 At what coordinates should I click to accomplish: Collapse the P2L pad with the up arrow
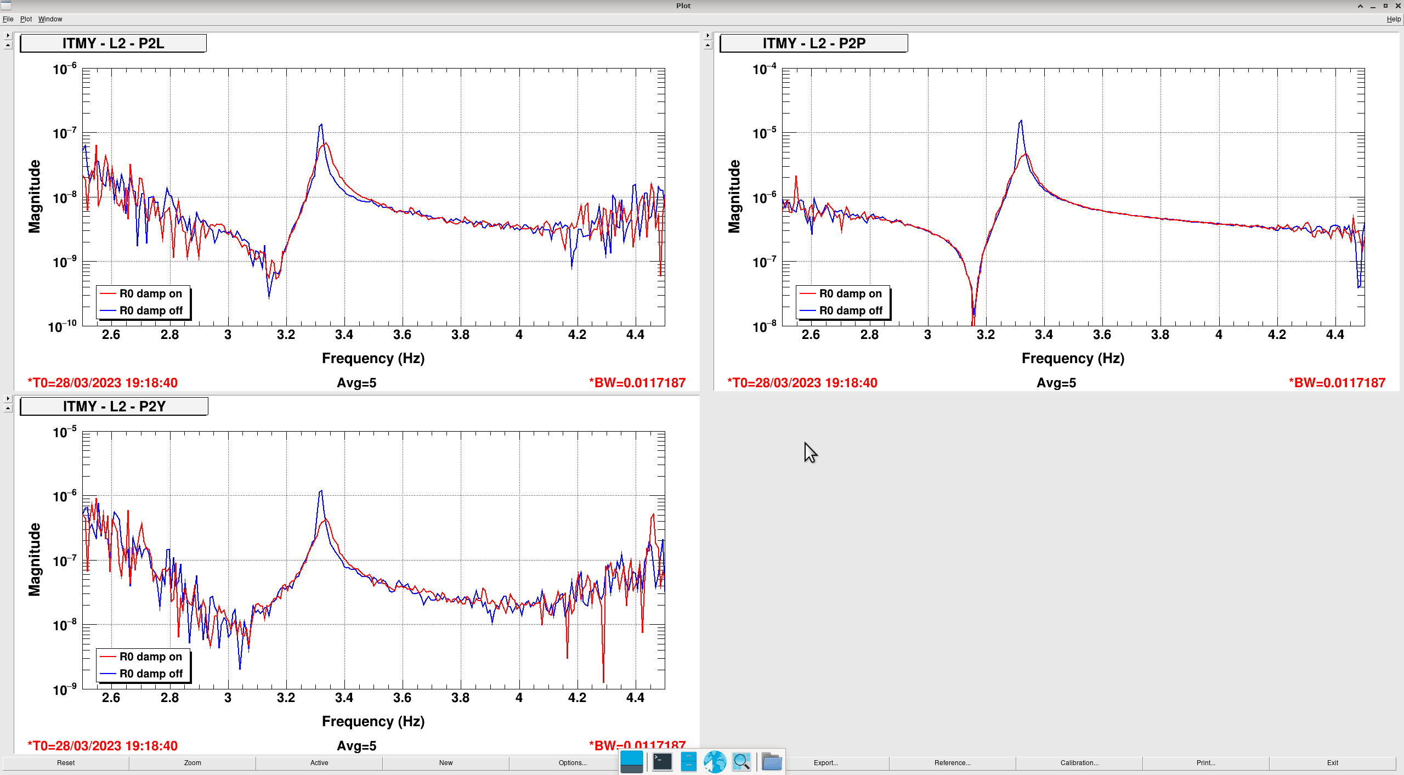click(x=8, y=45)
